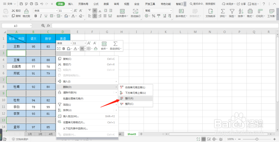Open the ribbon font size dropdown (11)
279x142 pixels.
click(x=71, y=11)
